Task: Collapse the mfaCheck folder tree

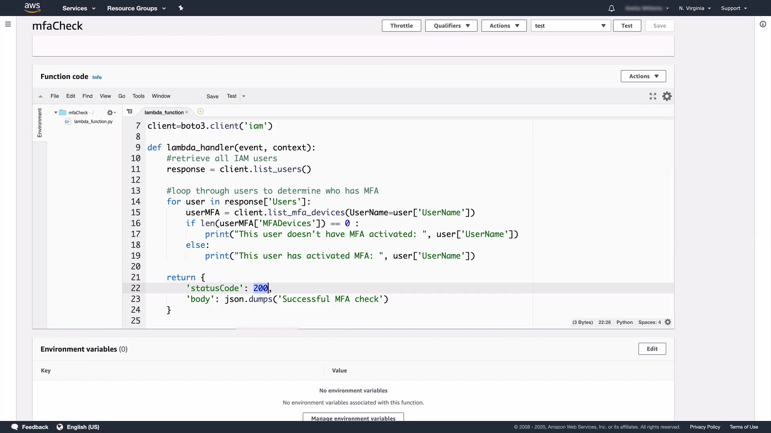Action: coord(56,113)
